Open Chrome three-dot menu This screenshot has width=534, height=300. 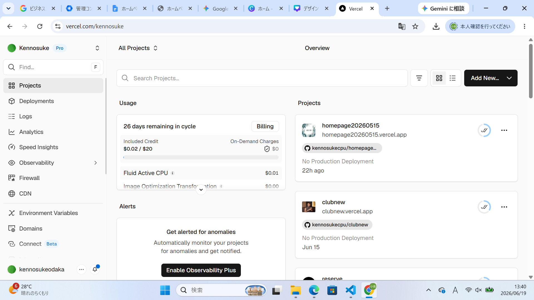(525, 26)
